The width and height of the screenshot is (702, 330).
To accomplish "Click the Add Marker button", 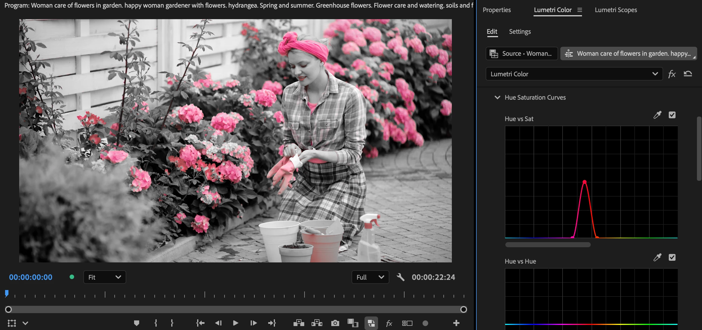I will pos(137,323).
